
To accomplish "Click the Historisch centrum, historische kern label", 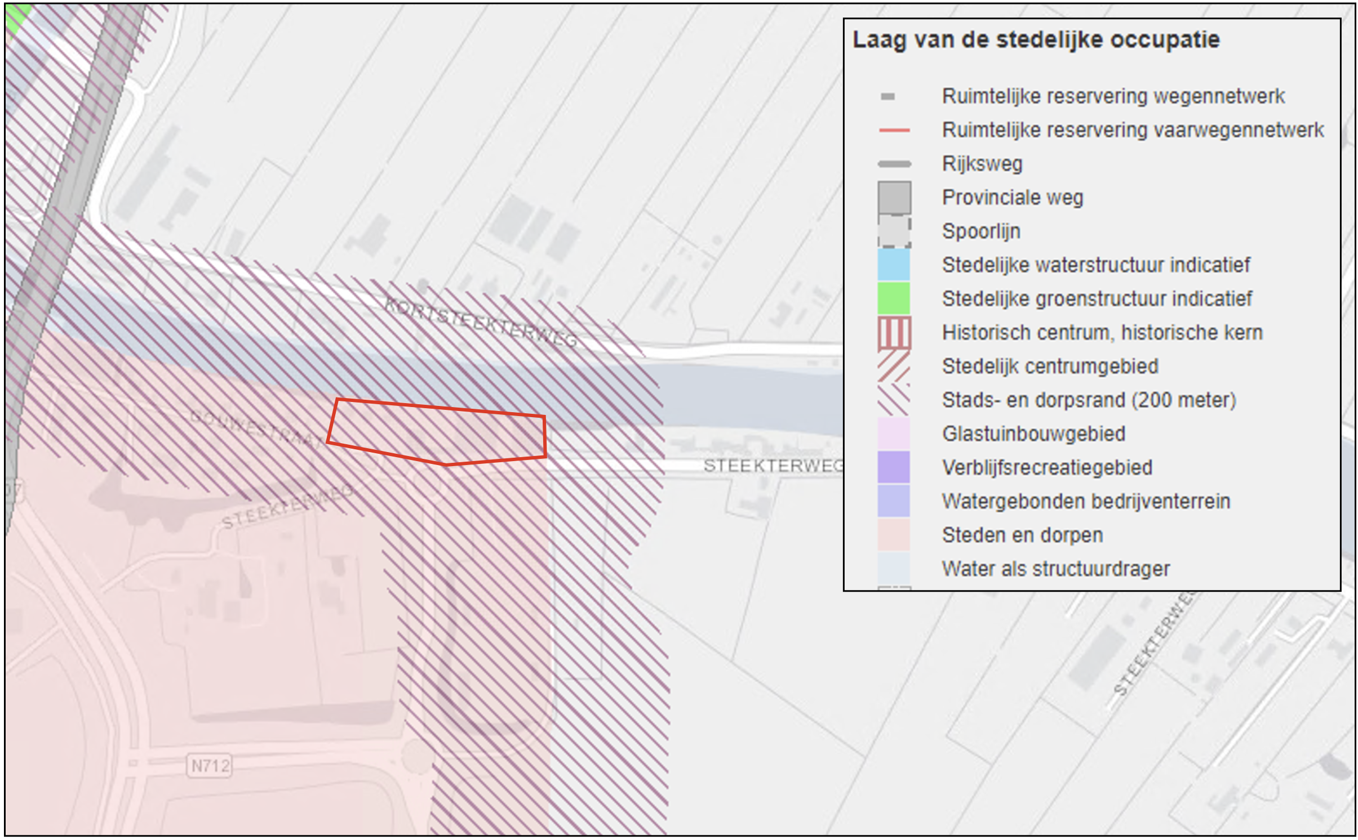I will pos(1102,332).
